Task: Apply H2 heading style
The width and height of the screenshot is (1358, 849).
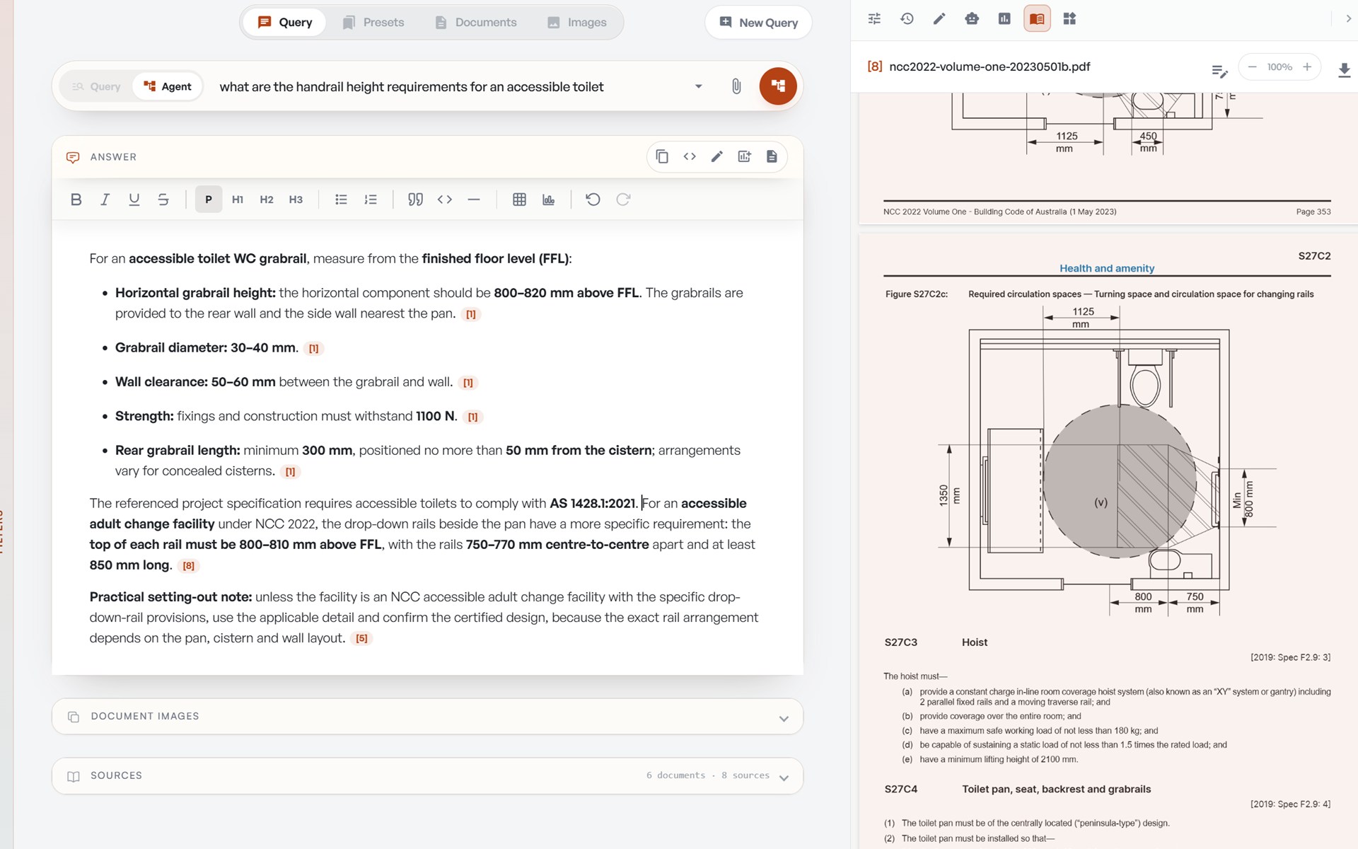Action: [267, 200]
